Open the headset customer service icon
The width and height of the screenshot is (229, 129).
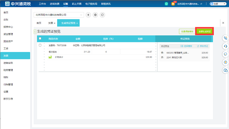click(225, 46)
